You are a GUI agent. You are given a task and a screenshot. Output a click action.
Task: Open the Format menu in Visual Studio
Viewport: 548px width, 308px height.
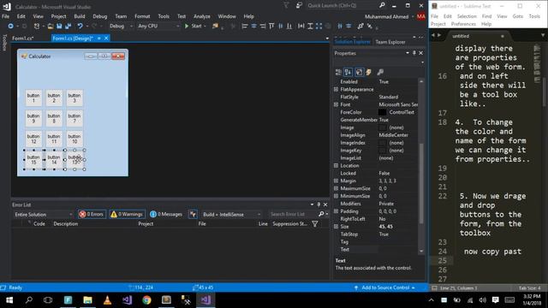(x=142, y=16)
